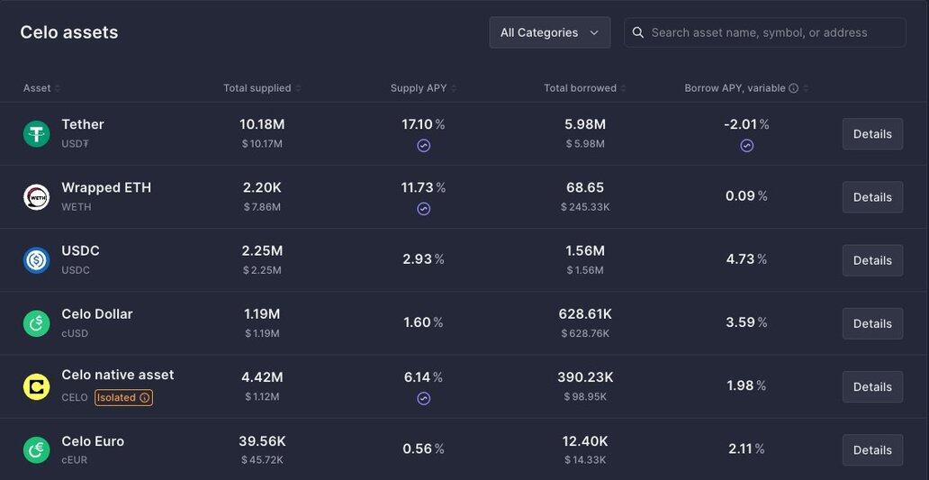Click the Celo Euro token icon

point(36,449)
